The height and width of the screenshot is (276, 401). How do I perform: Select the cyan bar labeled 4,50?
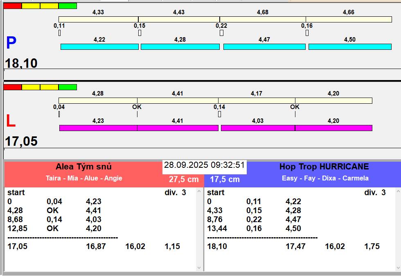pyautogui.click(x=350, y=47)
